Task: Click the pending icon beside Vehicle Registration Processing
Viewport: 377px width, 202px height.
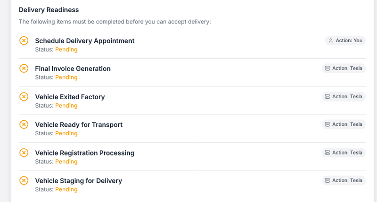Action: (x=24, y=153)
